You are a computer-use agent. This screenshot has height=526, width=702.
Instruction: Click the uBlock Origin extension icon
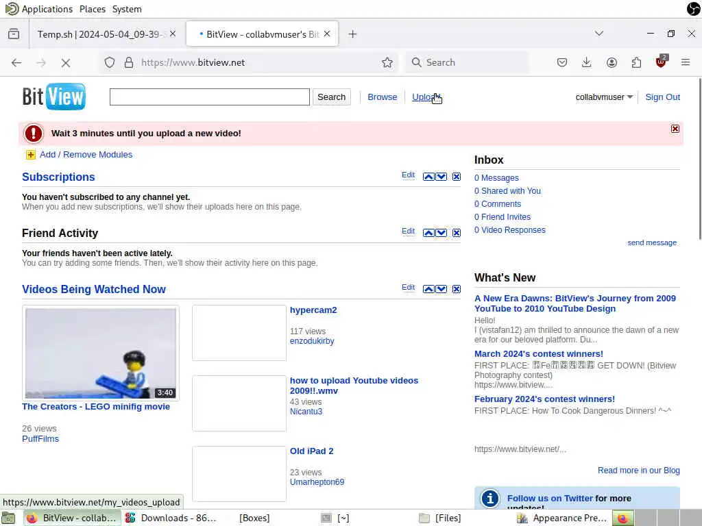click(662, 62)
